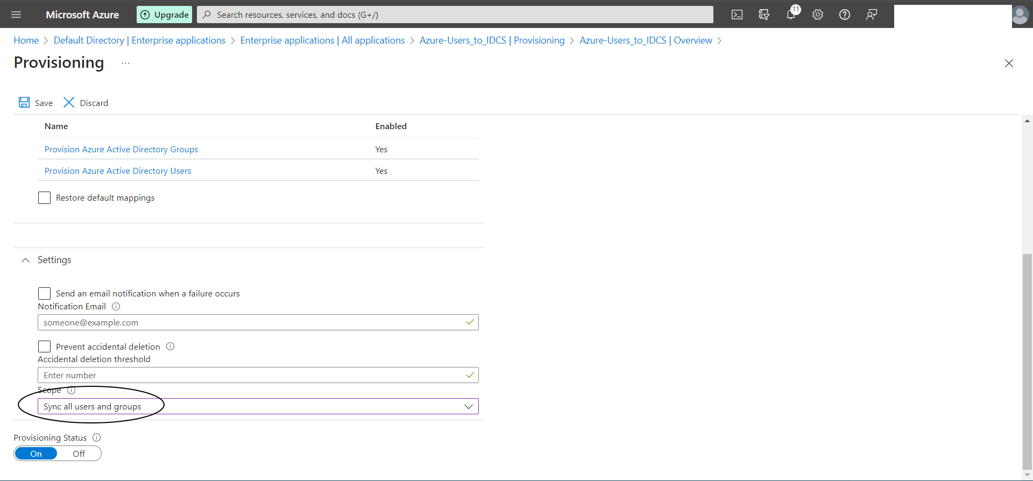Click the Microsoft Azure logo text
The image size is (1033, 481).
82,15
